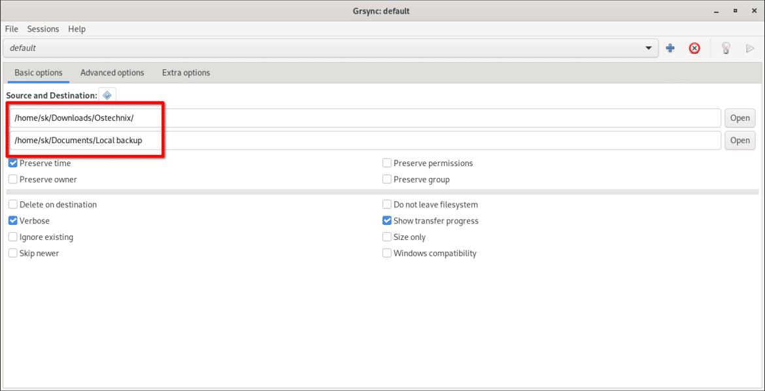
Task: Execute rsync with the play arrow icon
Action: coord(750,48)
